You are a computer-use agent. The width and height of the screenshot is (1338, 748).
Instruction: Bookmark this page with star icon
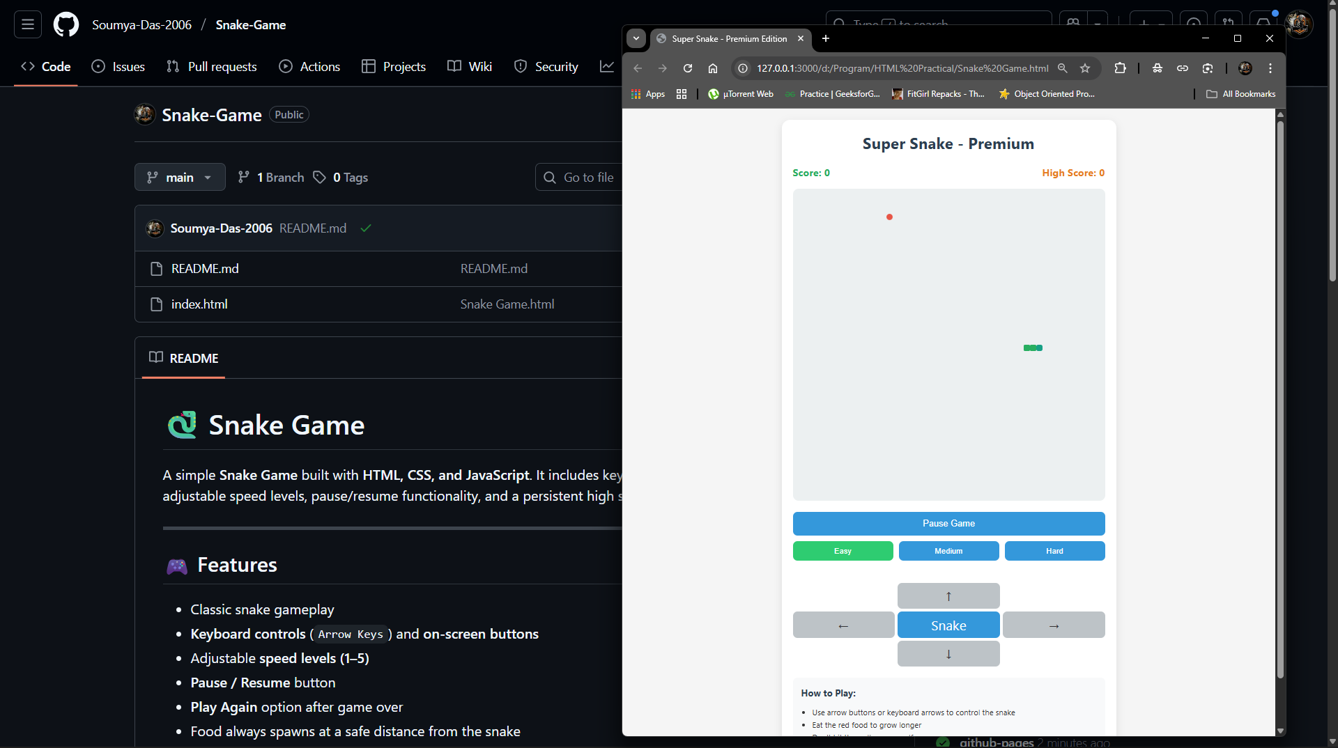coord(1085,68)
